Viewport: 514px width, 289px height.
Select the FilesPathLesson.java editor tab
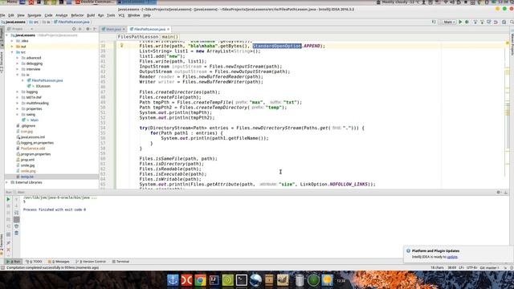(149, 29)
